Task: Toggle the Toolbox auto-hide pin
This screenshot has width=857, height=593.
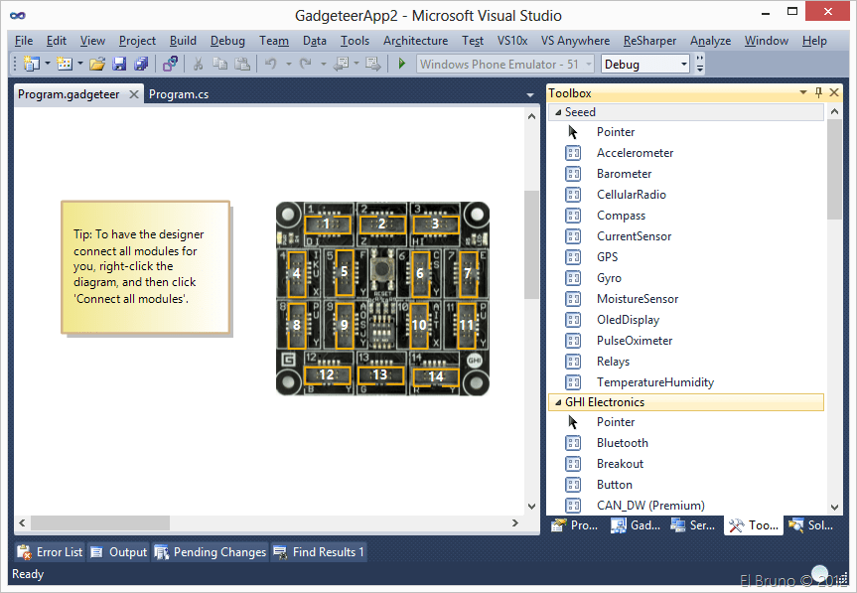Action: point(818,93)
